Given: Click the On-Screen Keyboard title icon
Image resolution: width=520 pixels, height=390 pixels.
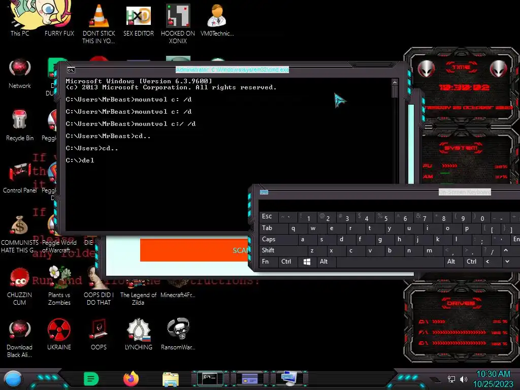Looking at the screenshot, I should 264,192.
